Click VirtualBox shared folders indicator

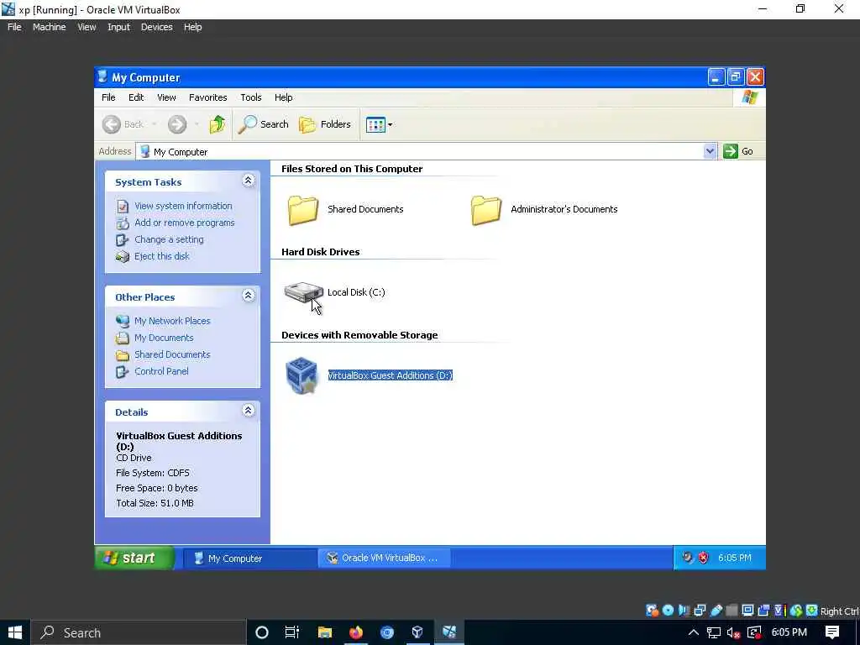[732, 611]
